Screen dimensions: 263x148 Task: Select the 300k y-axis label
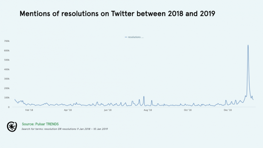[7, 79]
